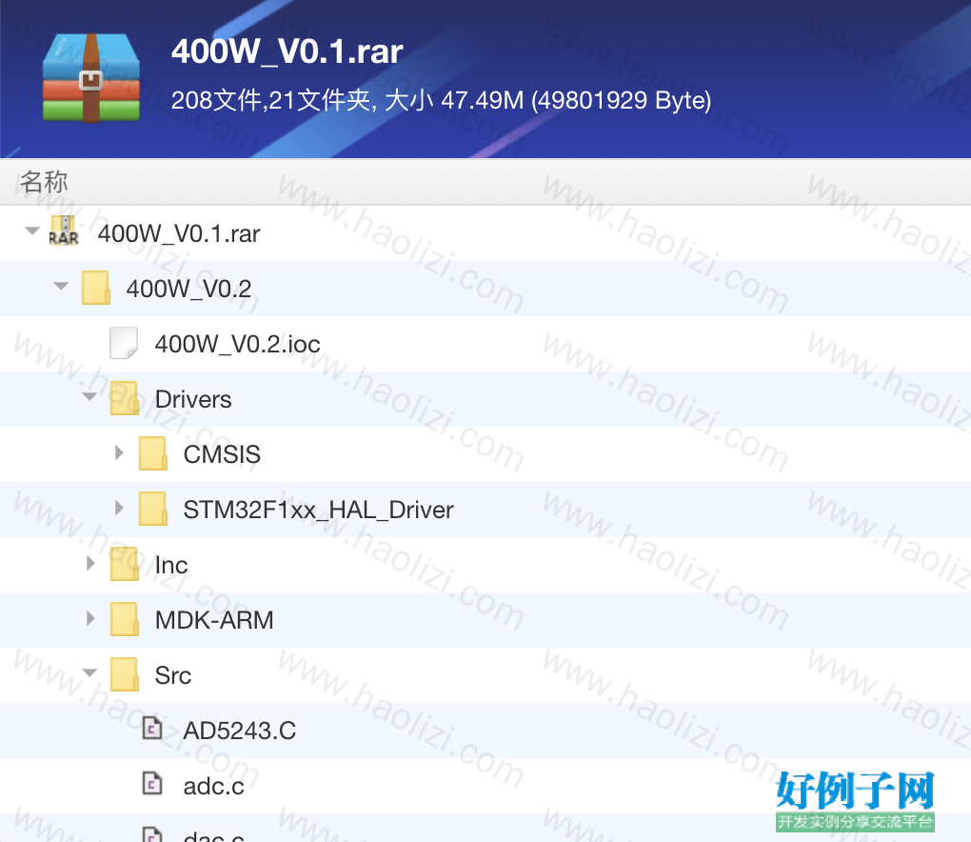Click the Inc folder icon
971x842 pixels.
pos(125,564)
